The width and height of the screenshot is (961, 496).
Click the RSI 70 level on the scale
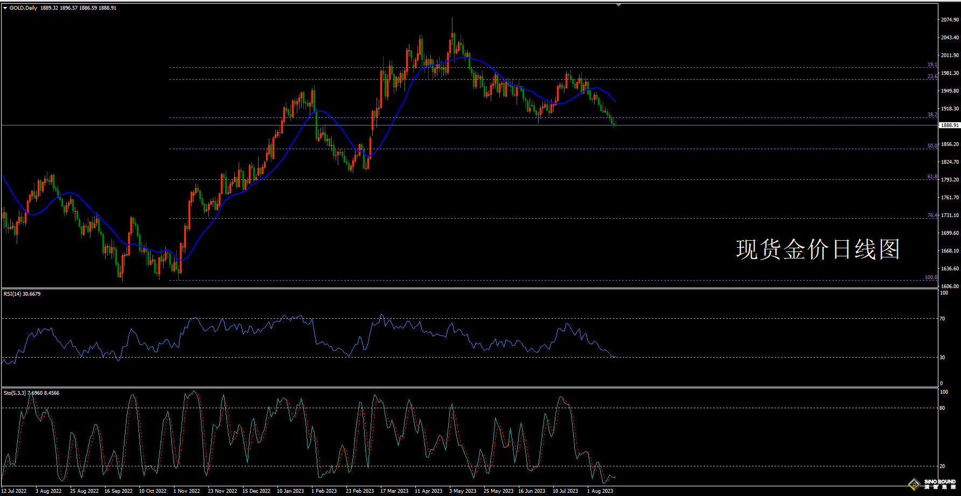point(942,319)
